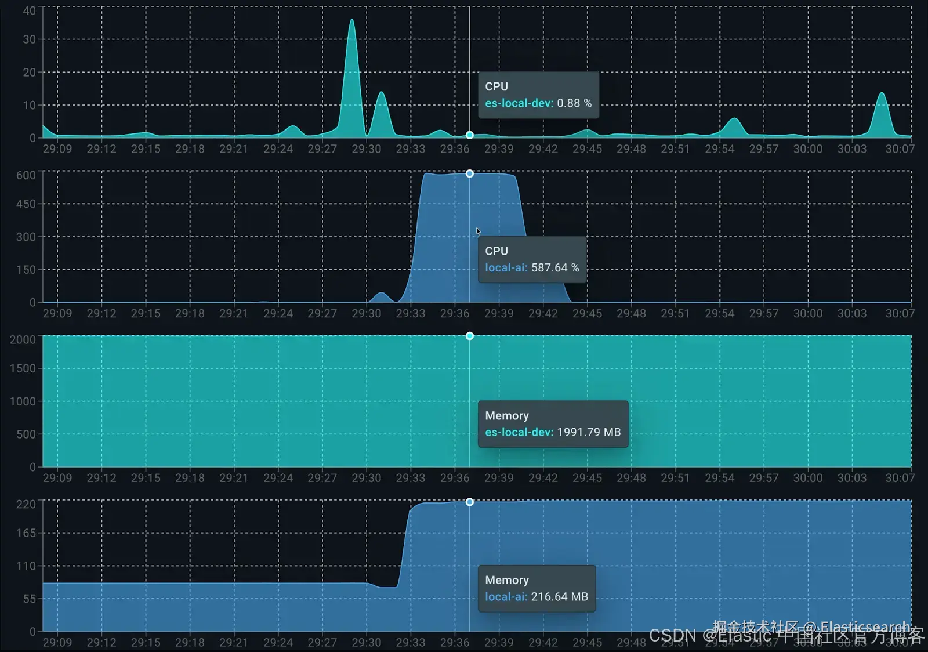
Task: Click the es-local-dev CPU spike peak near 30:05
Action: coord(882,94)
